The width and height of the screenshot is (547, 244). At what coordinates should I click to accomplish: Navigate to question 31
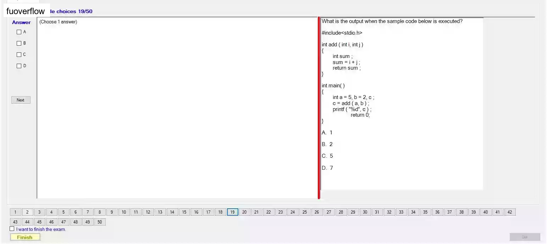pyautogui.click(x=377, y=212)
